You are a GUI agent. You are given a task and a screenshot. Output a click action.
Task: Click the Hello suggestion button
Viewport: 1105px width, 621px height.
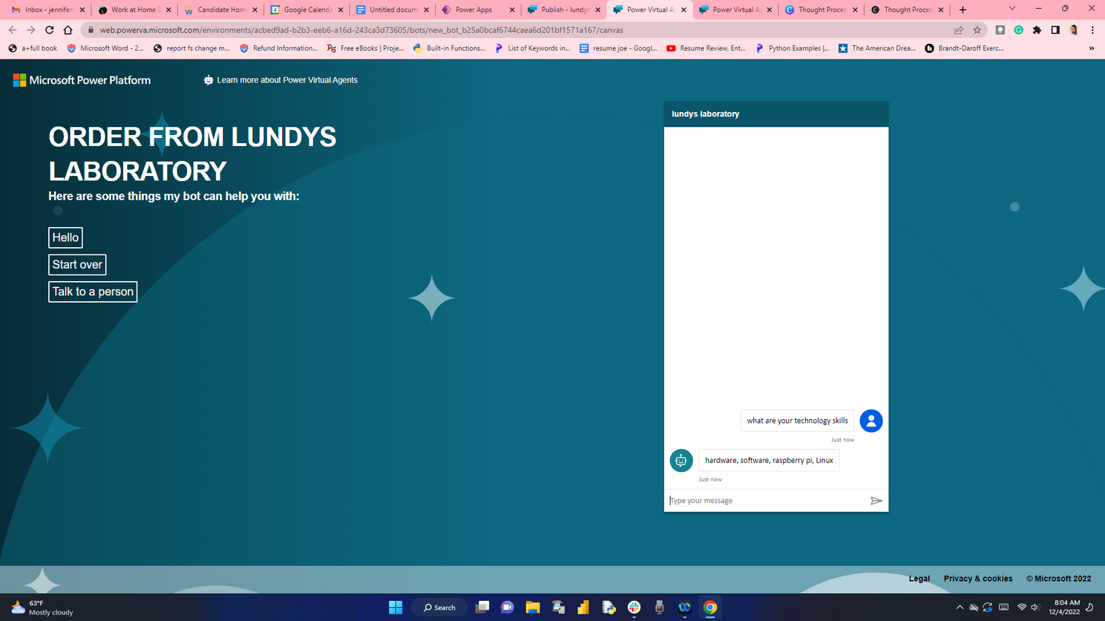pos(65,238)
